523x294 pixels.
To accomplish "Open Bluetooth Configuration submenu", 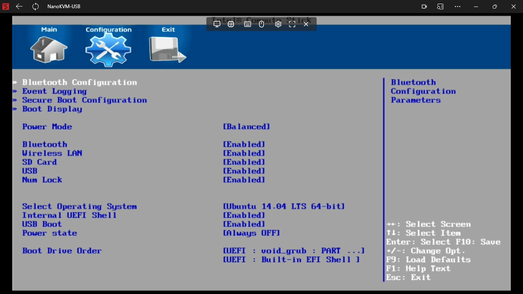I will (x=80, y=82).
